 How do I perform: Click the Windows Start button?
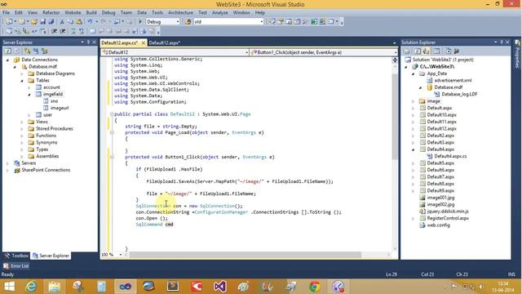click(9, 287)
